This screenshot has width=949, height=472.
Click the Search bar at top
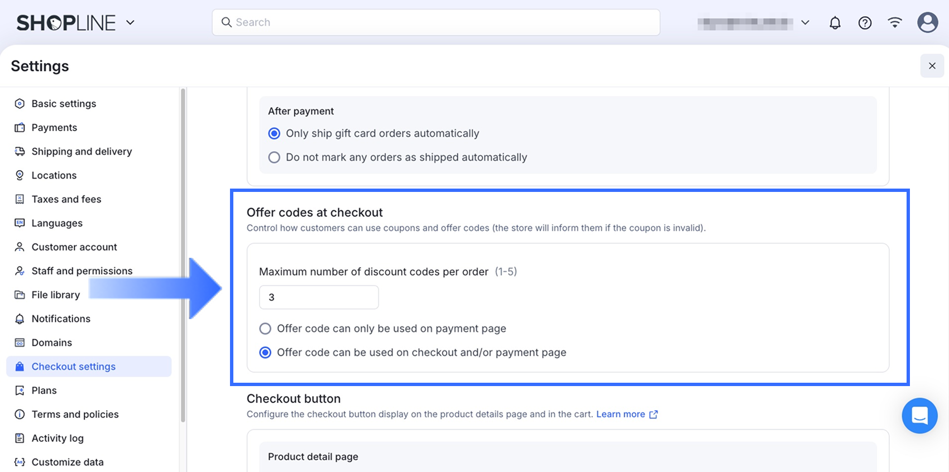tap(435, 22)
